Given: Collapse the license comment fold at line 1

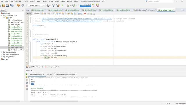Looking at the screenshot, I should coord(30,16).
